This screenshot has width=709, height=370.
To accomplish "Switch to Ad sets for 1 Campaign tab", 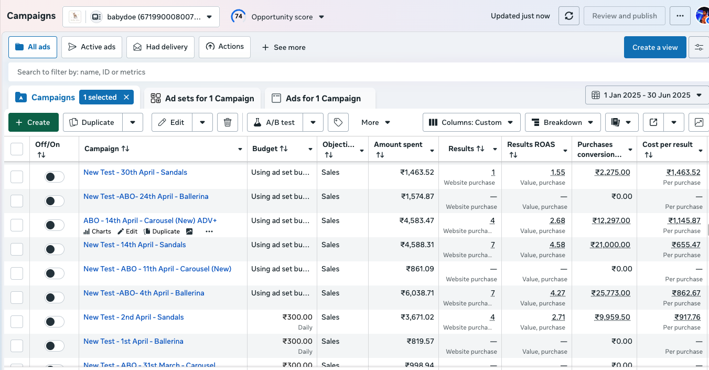I will tap(202, 98).
